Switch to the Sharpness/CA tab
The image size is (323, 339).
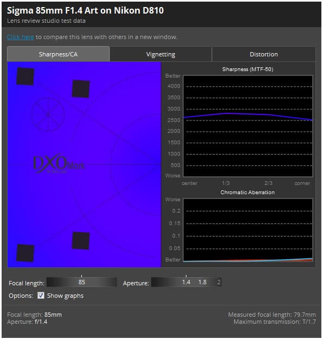click(x=59, y=54)
